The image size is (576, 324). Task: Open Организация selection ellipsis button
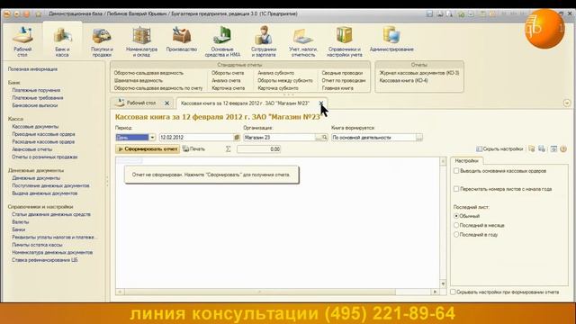tap(318, 138)
